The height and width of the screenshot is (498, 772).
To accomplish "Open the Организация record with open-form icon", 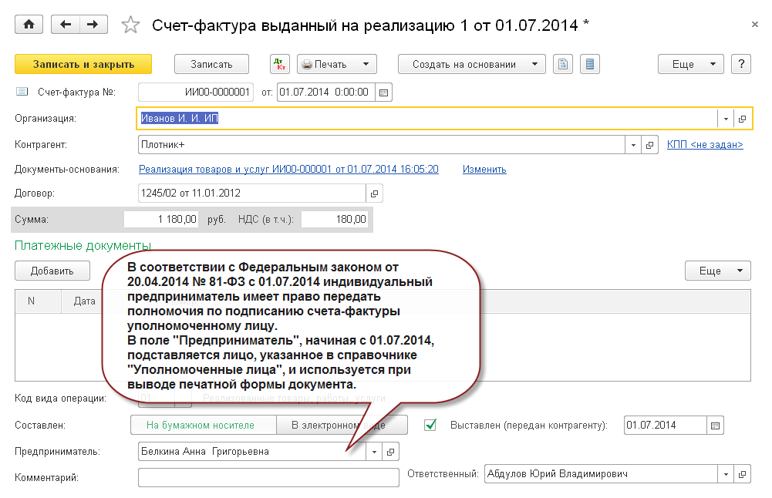I will pos(742,119).
